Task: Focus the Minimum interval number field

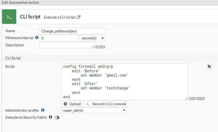Action: [x=59, y=38]
